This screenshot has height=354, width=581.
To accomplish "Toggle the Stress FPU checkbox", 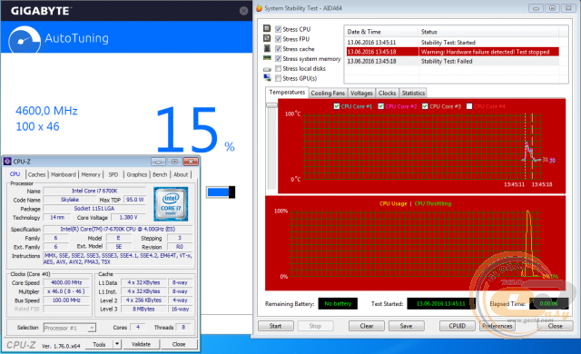I will pos(279,39).
